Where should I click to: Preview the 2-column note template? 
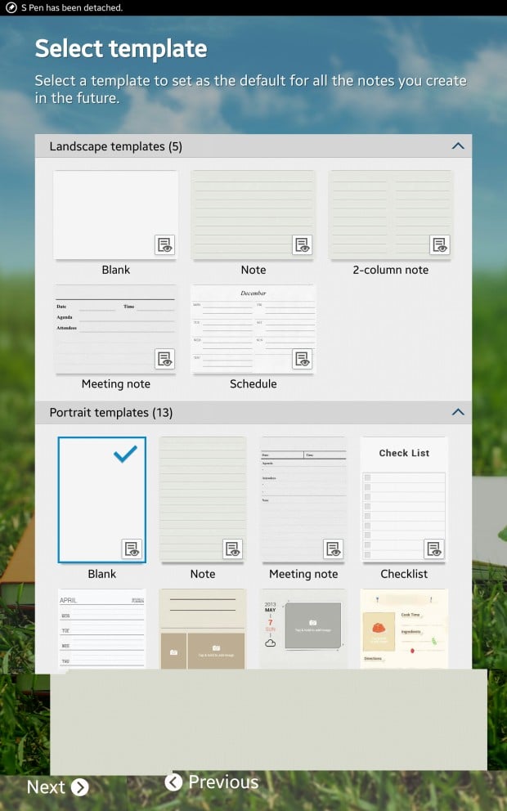click(x=440, y=245)
